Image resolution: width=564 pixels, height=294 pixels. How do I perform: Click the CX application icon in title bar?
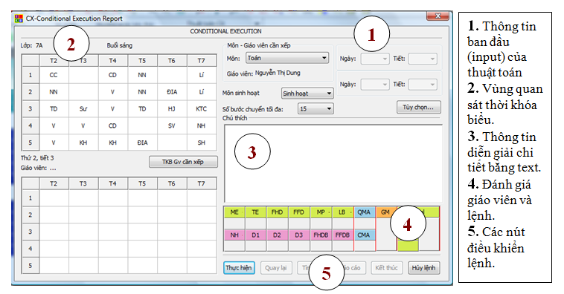[19, 19]
